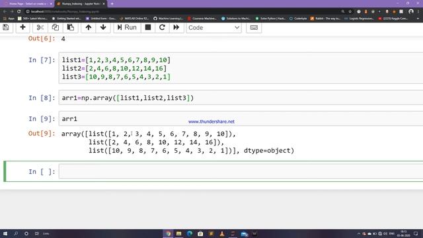Open the command palette keyboard icon
423x238 pixels.
254,28
